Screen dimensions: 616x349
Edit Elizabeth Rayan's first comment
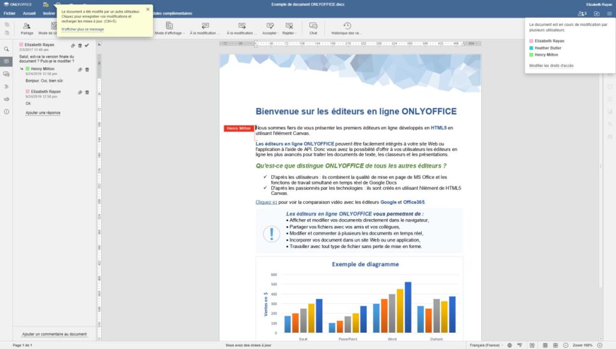coord(73,46)
